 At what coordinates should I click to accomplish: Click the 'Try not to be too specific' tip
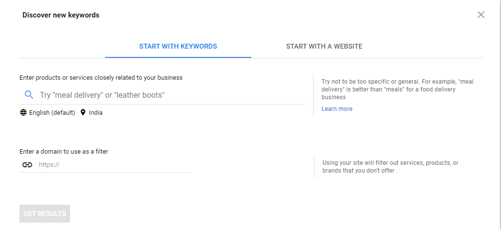[x=397, y=89]
